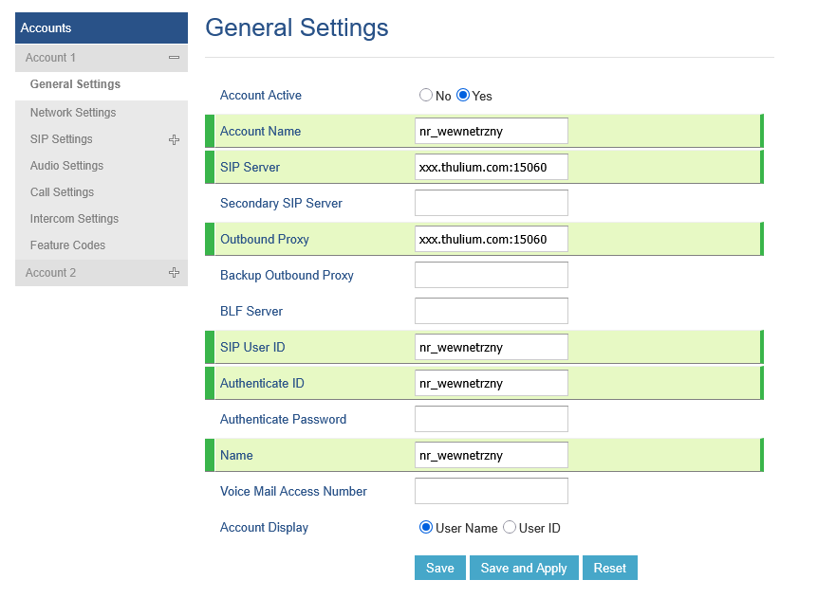The image size is (836, 598).
Task: Click the Reset button
Action: coord(609,568)
